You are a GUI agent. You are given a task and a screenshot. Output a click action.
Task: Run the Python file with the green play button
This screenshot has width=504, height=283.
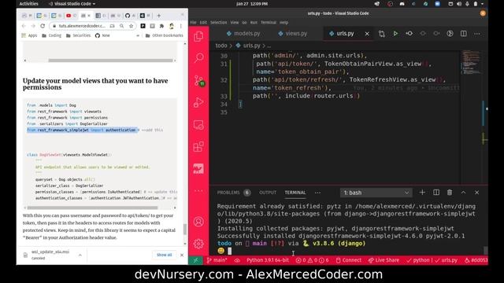click(395, 34)
